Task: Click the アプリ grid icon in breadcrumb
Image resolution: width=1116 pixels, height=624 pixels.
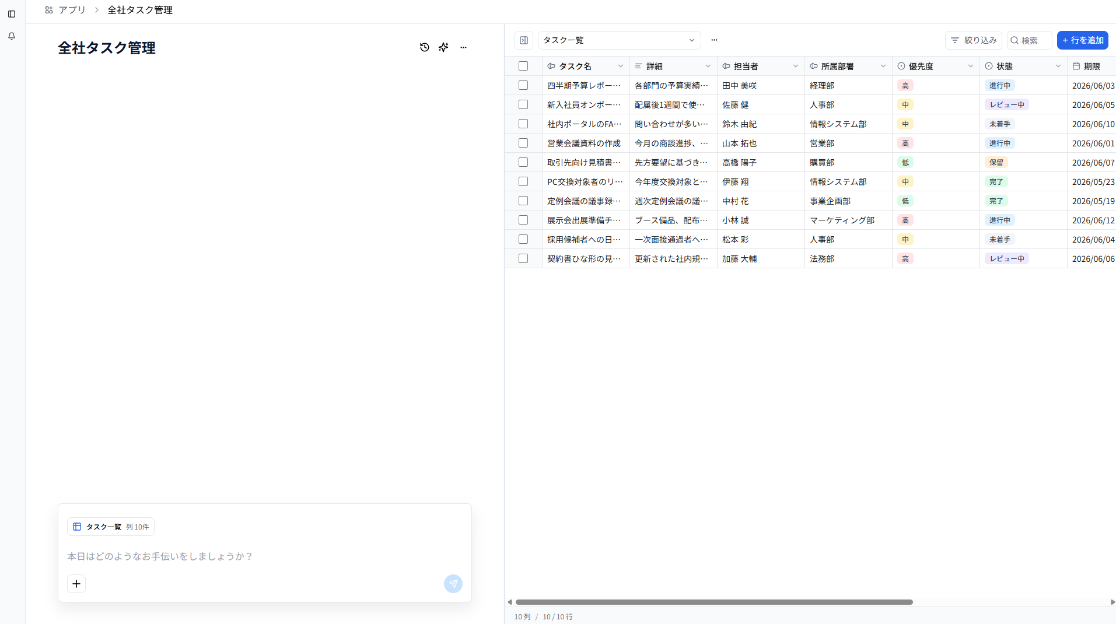Action: [x=49, y=10]
